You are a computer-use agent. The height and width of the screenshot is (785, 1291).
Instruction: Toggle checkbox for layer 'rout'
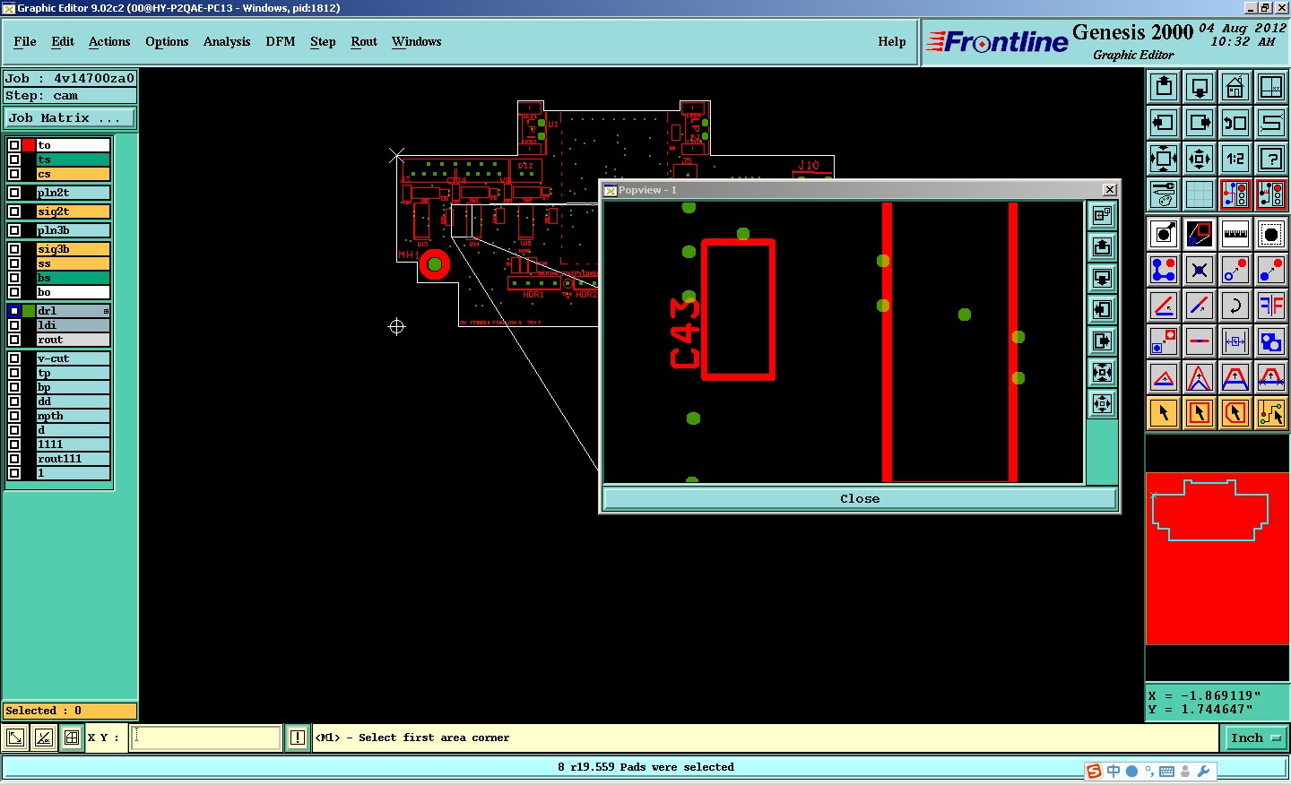coord(14,340)
